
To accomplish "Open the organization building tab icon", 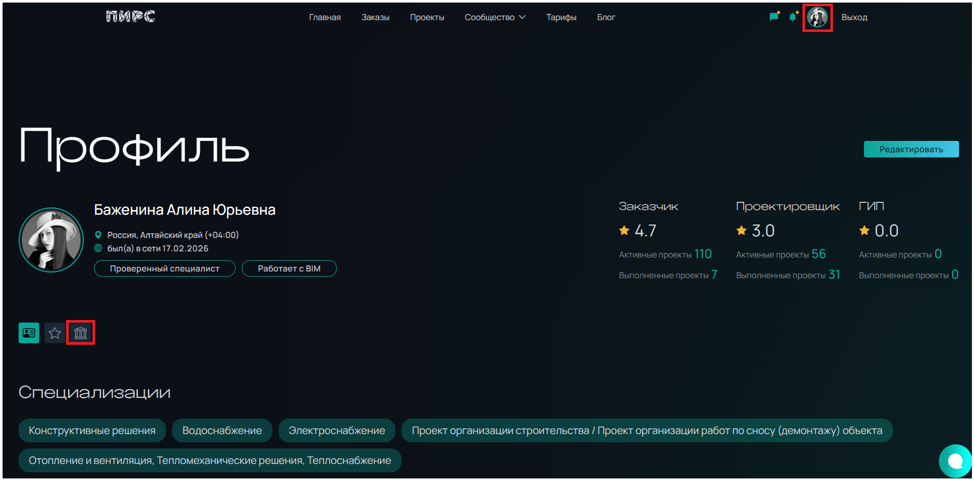I will coord(81,333).
